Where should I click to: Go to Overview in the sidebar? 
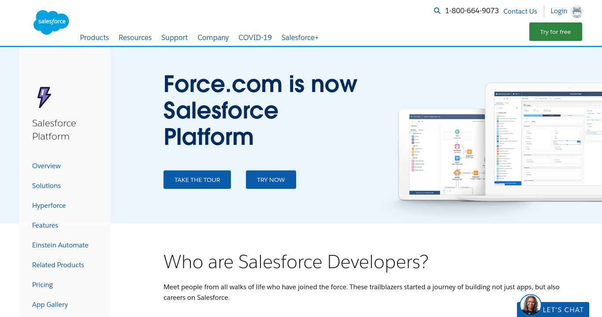point(46,166)
